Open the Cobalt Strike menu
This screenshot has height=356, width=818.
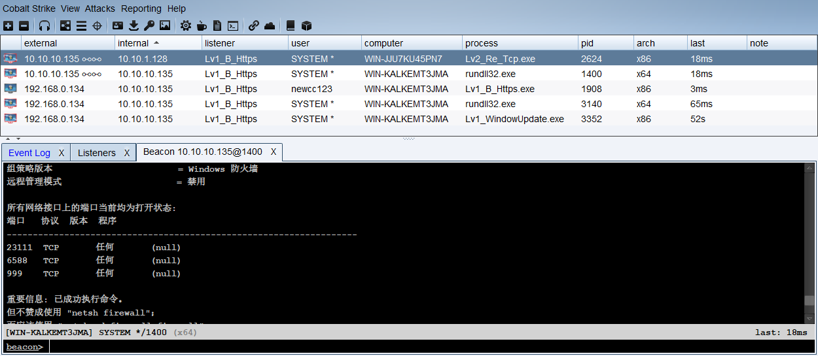point(29,8)
